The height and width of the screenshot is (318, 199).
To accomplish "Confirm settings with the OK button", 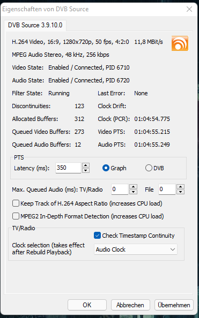I will (87, 305).
